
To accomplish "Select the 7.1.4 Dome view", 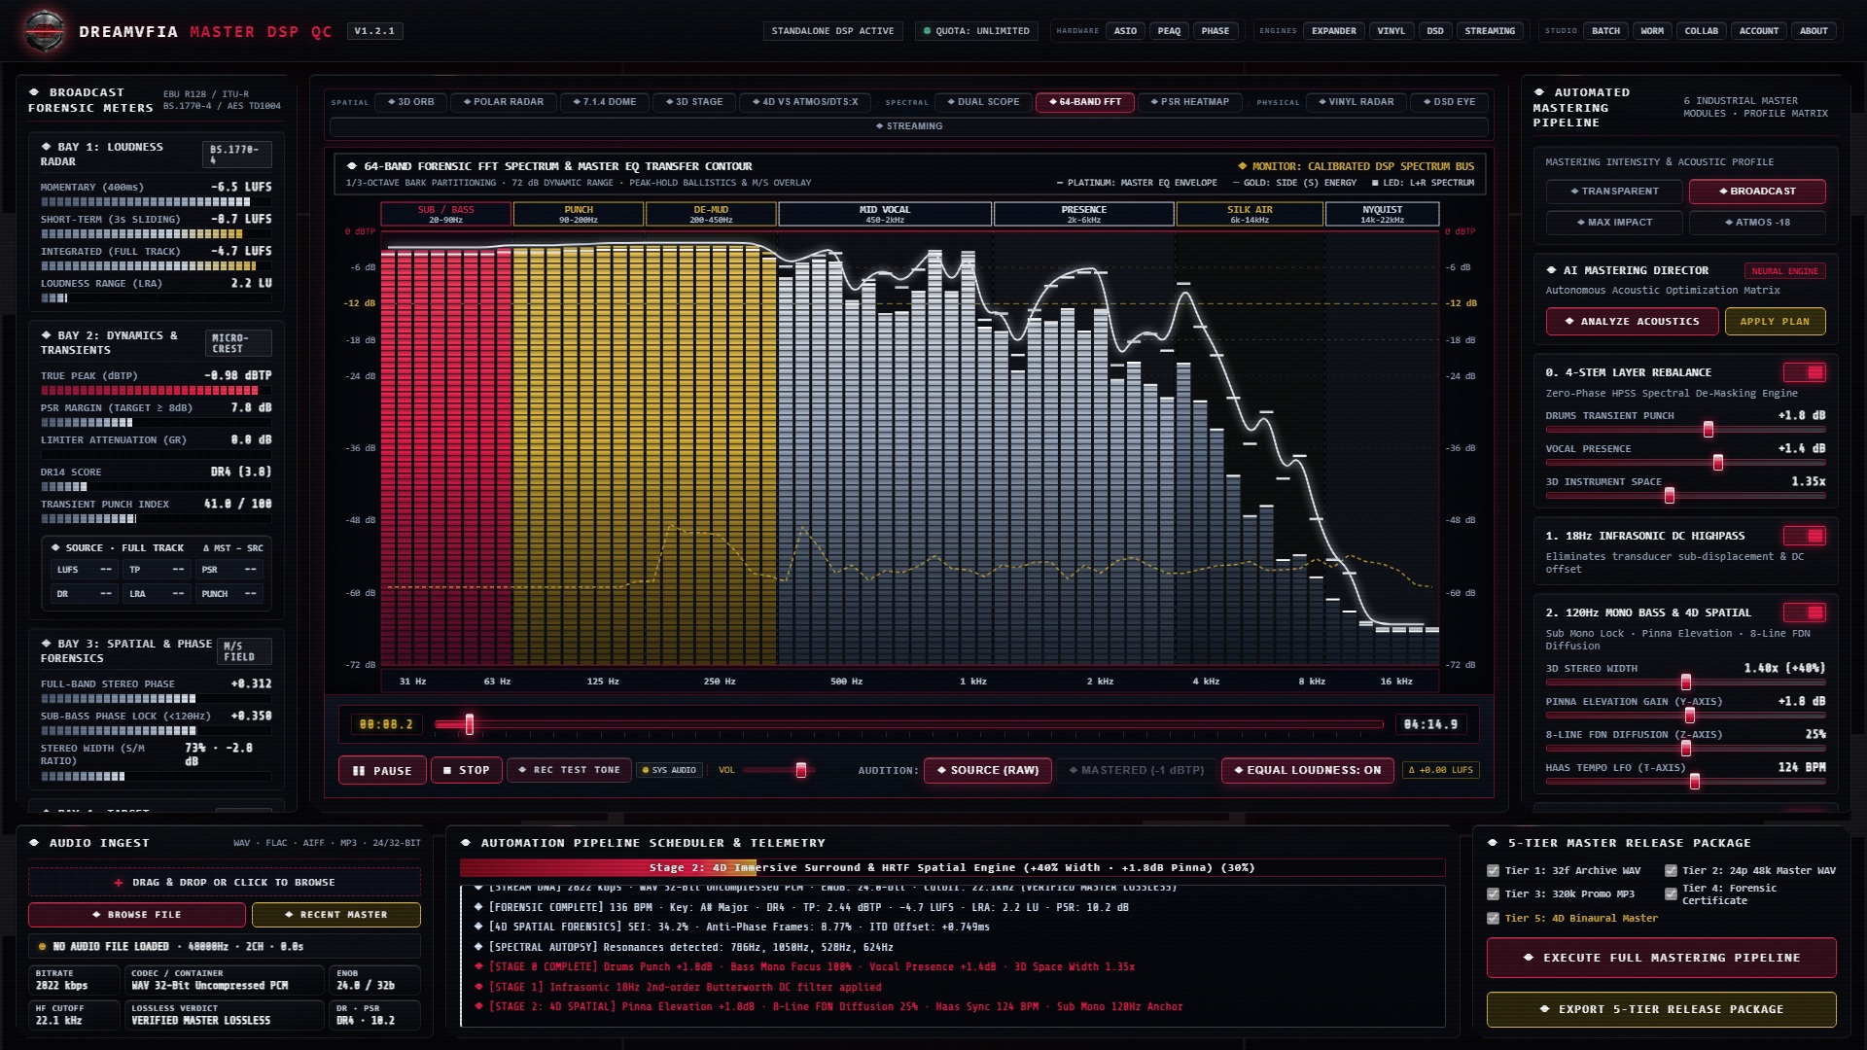I will tap(605, 102).
